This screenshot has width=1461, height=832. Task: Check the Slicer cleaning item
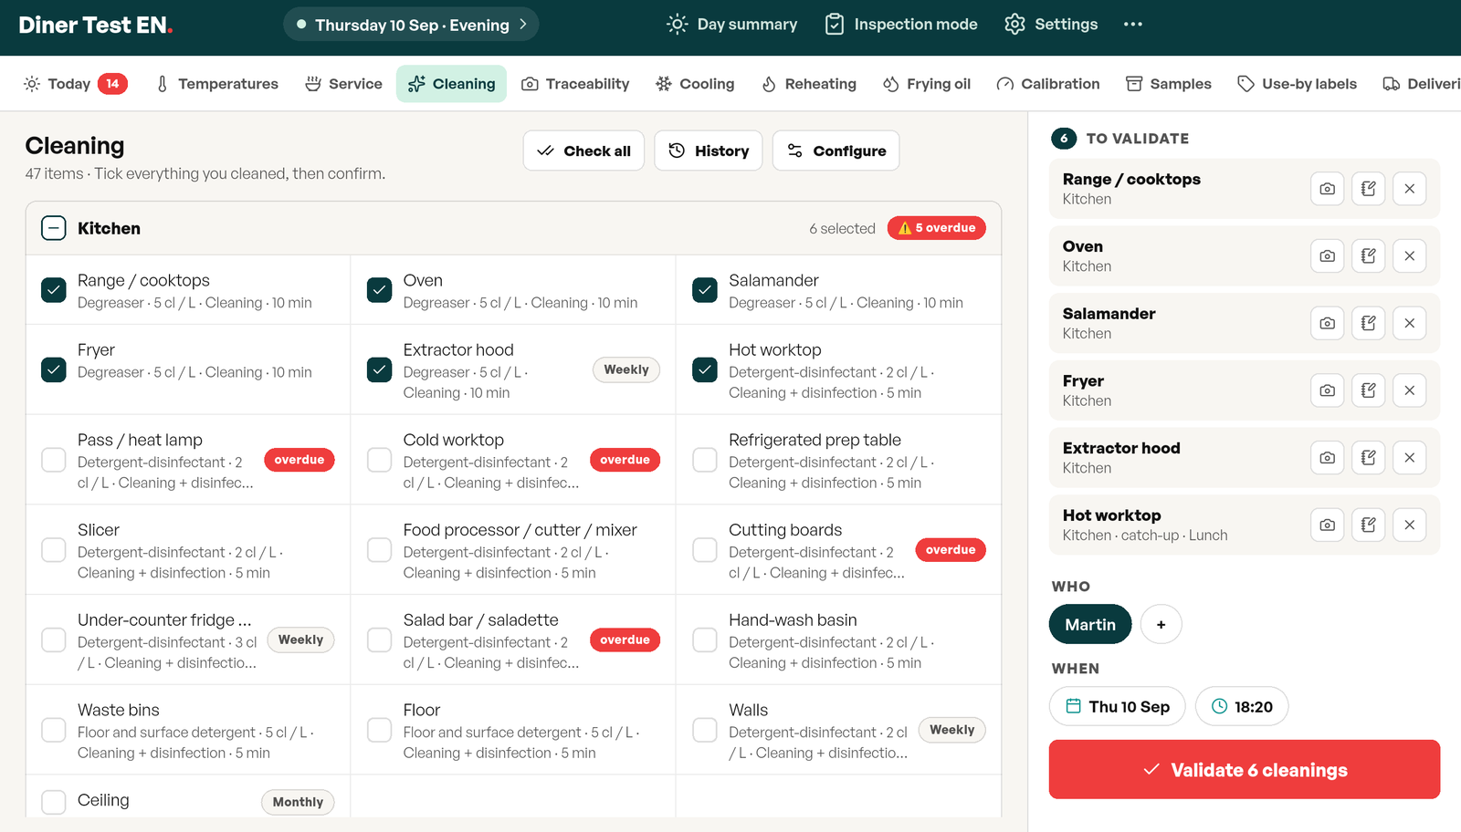(54, 550)
